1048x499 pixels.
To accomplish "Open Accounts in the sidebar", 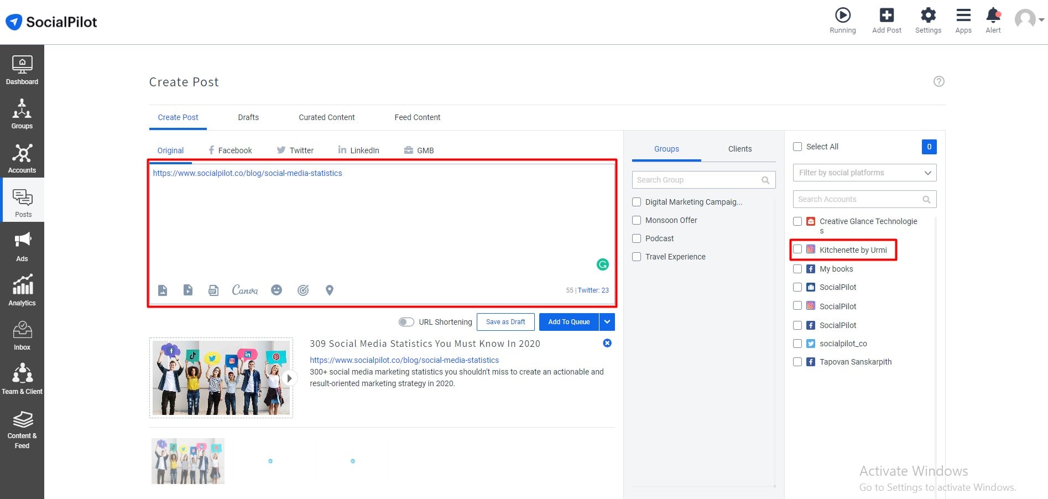I will [x=22, y=159].
